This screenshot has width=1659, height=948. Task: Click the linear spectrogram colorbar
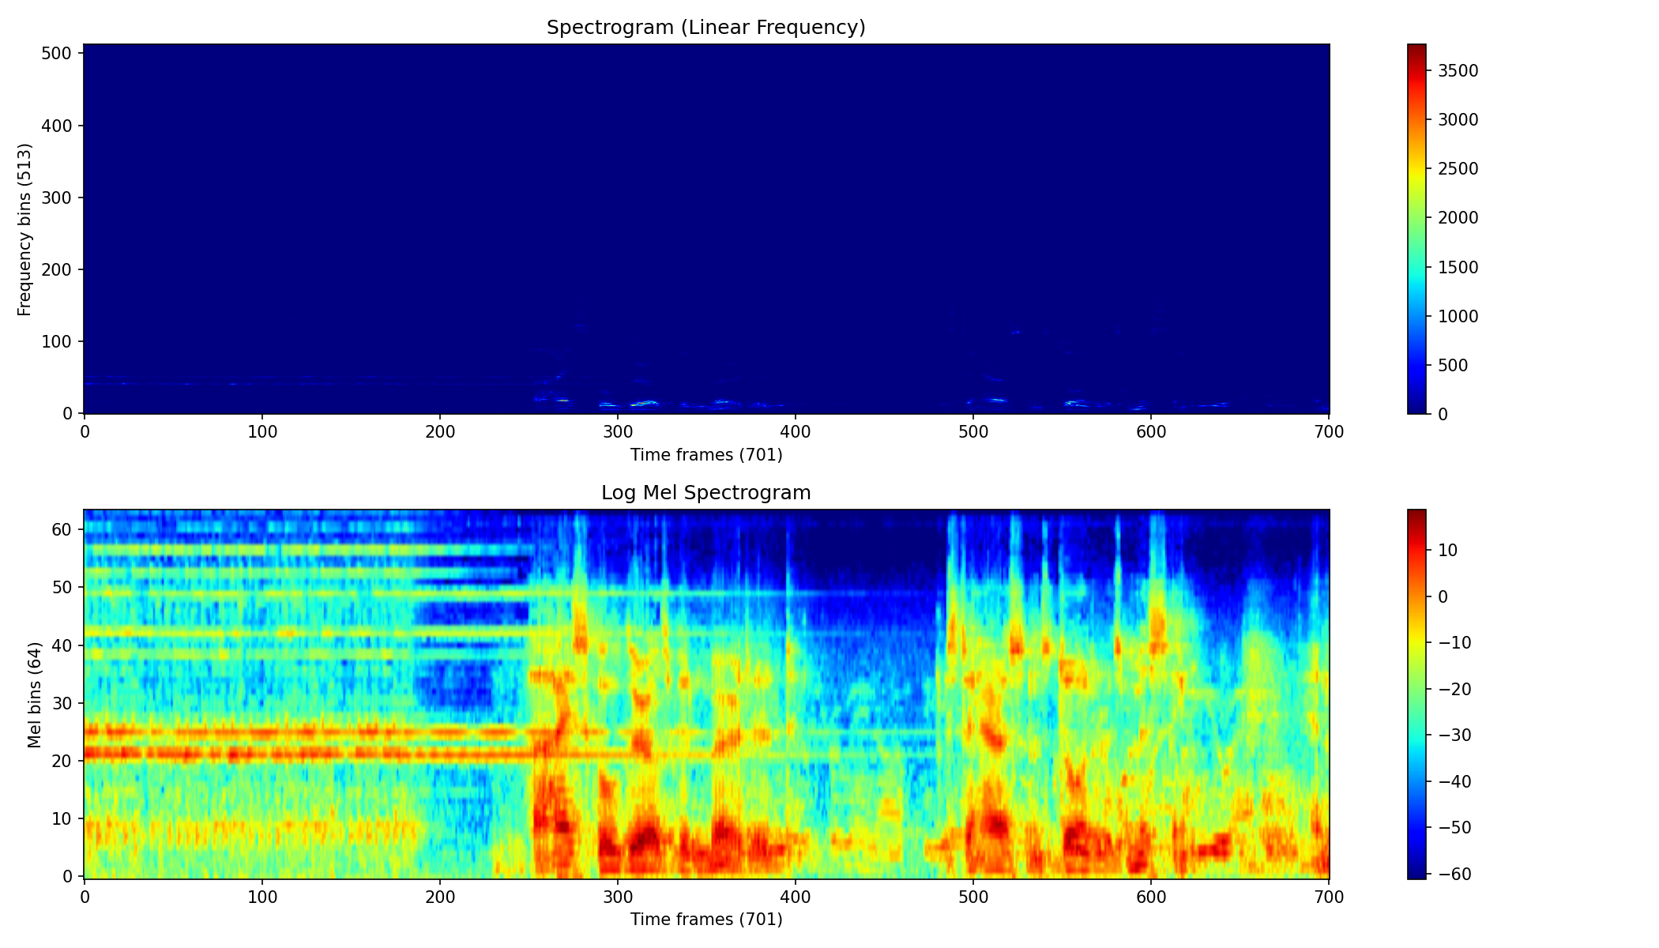point(1416,229)
